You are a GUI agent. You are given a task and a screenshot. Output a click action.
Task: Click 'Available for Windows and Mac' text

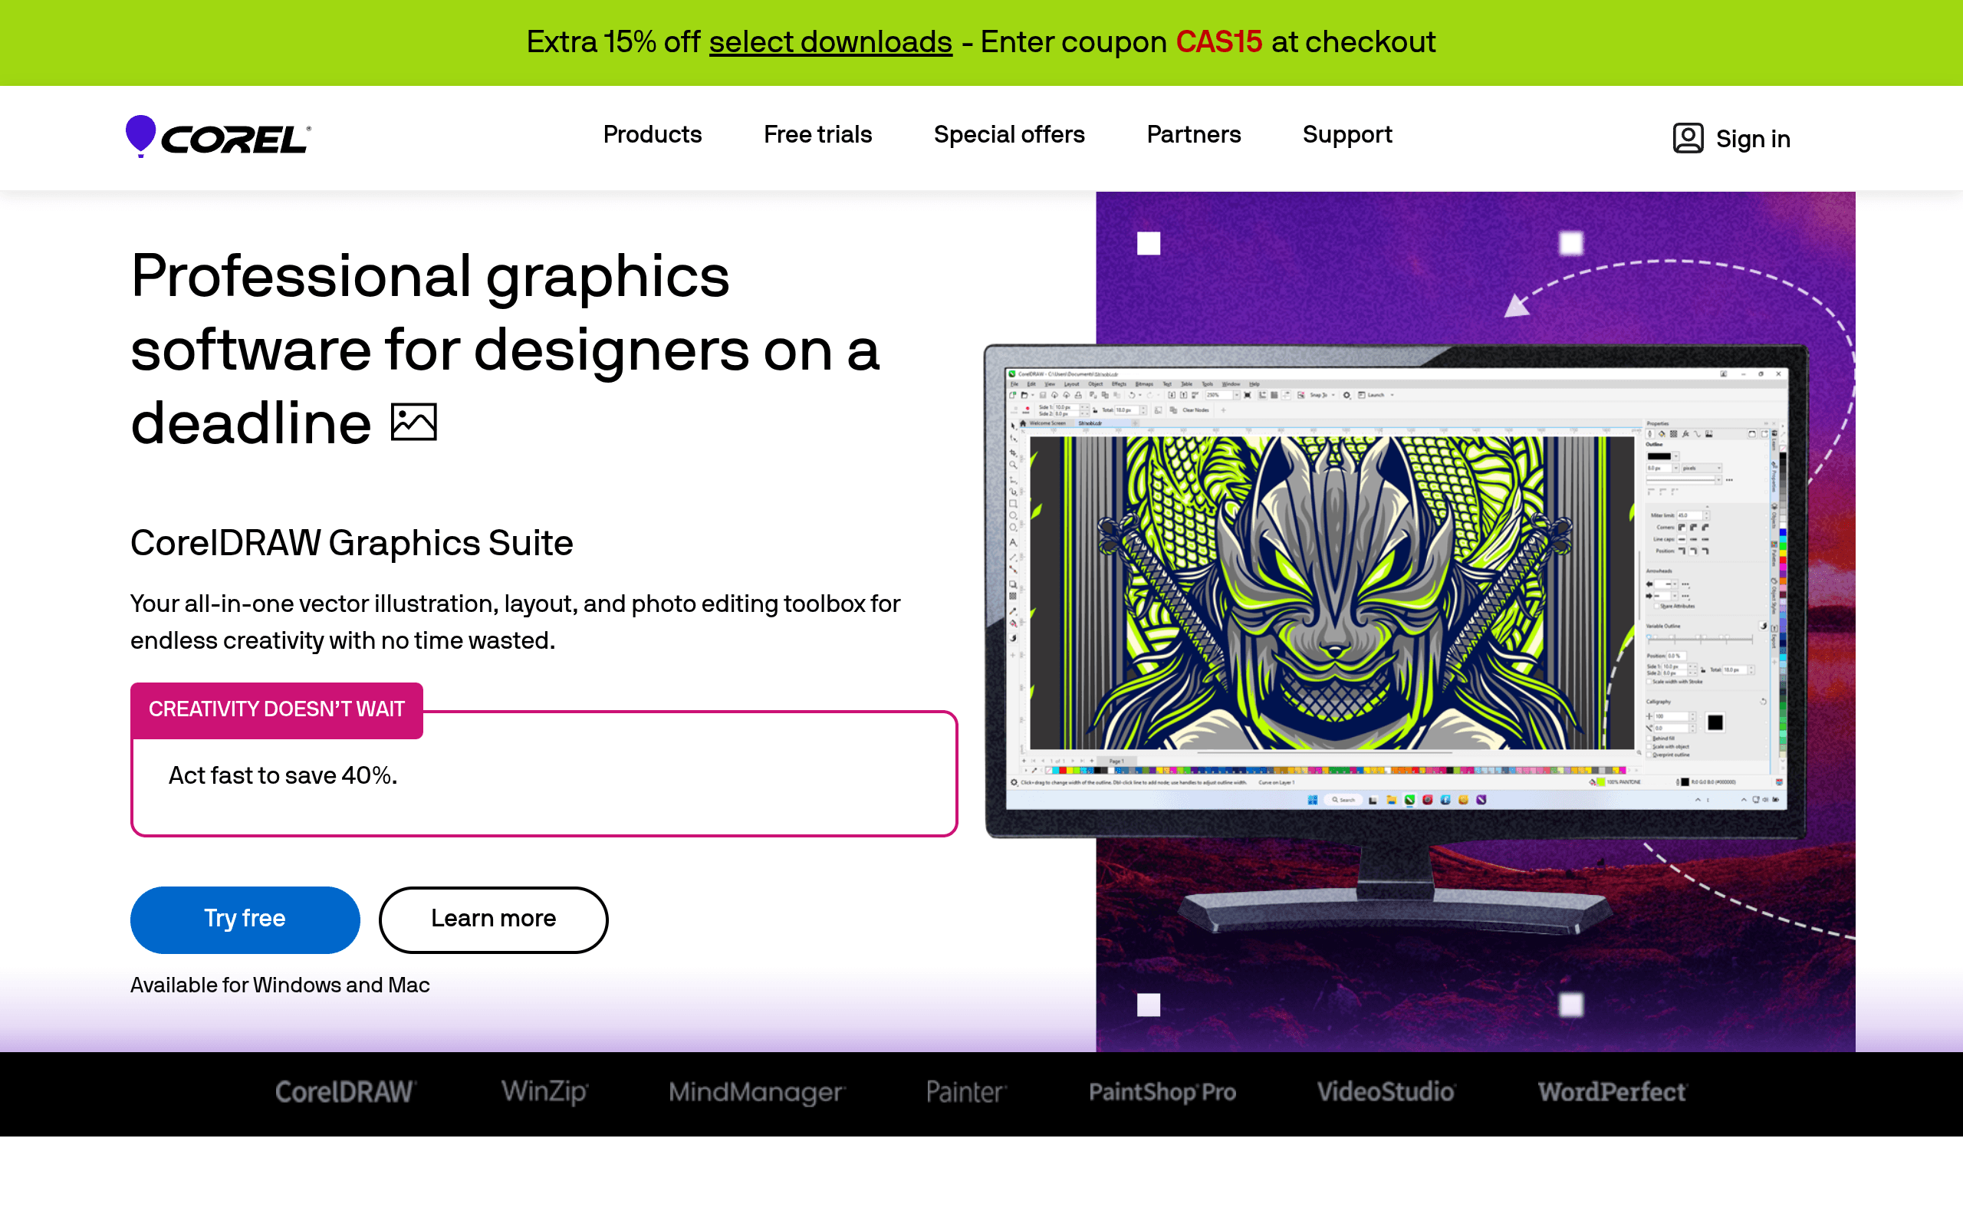[x=280, y=985]
